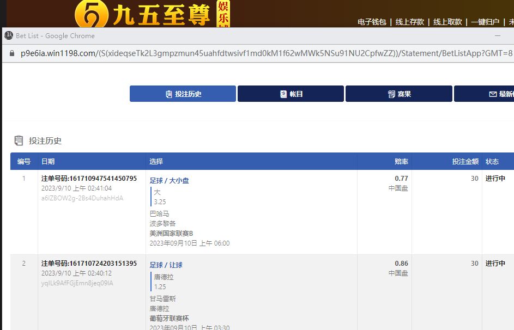Click the results icon on 赛果 tab

[x=391, y=94]
